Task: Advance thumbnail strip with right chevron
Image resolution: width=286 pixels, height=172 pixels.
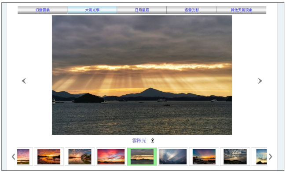Action: pos(271,157)
